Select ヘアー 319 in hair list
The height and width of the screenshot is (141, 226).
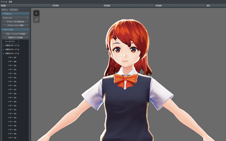12,98
